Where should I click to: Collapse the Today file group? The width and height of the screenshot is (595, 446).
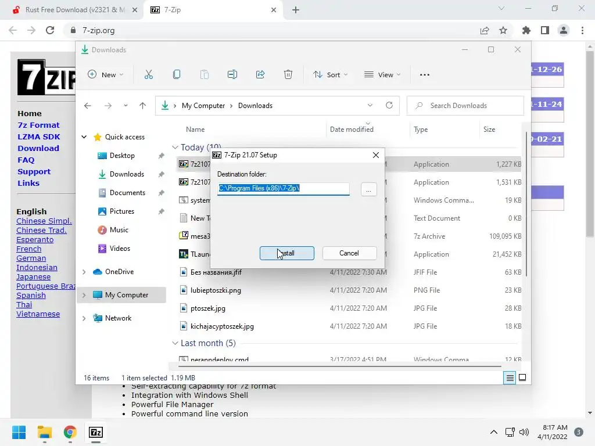click(x=175, y=147)
